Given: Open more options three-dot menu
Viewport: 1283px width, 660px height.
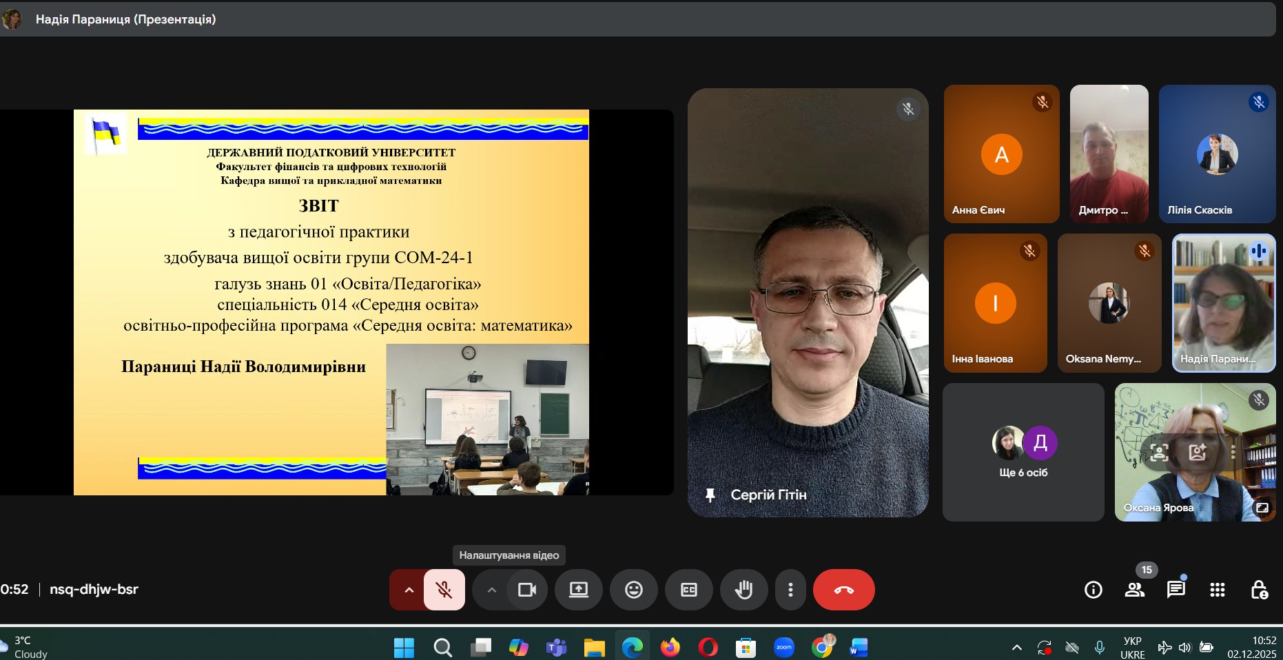Looking at the screenshot, I should pos(790,590).
